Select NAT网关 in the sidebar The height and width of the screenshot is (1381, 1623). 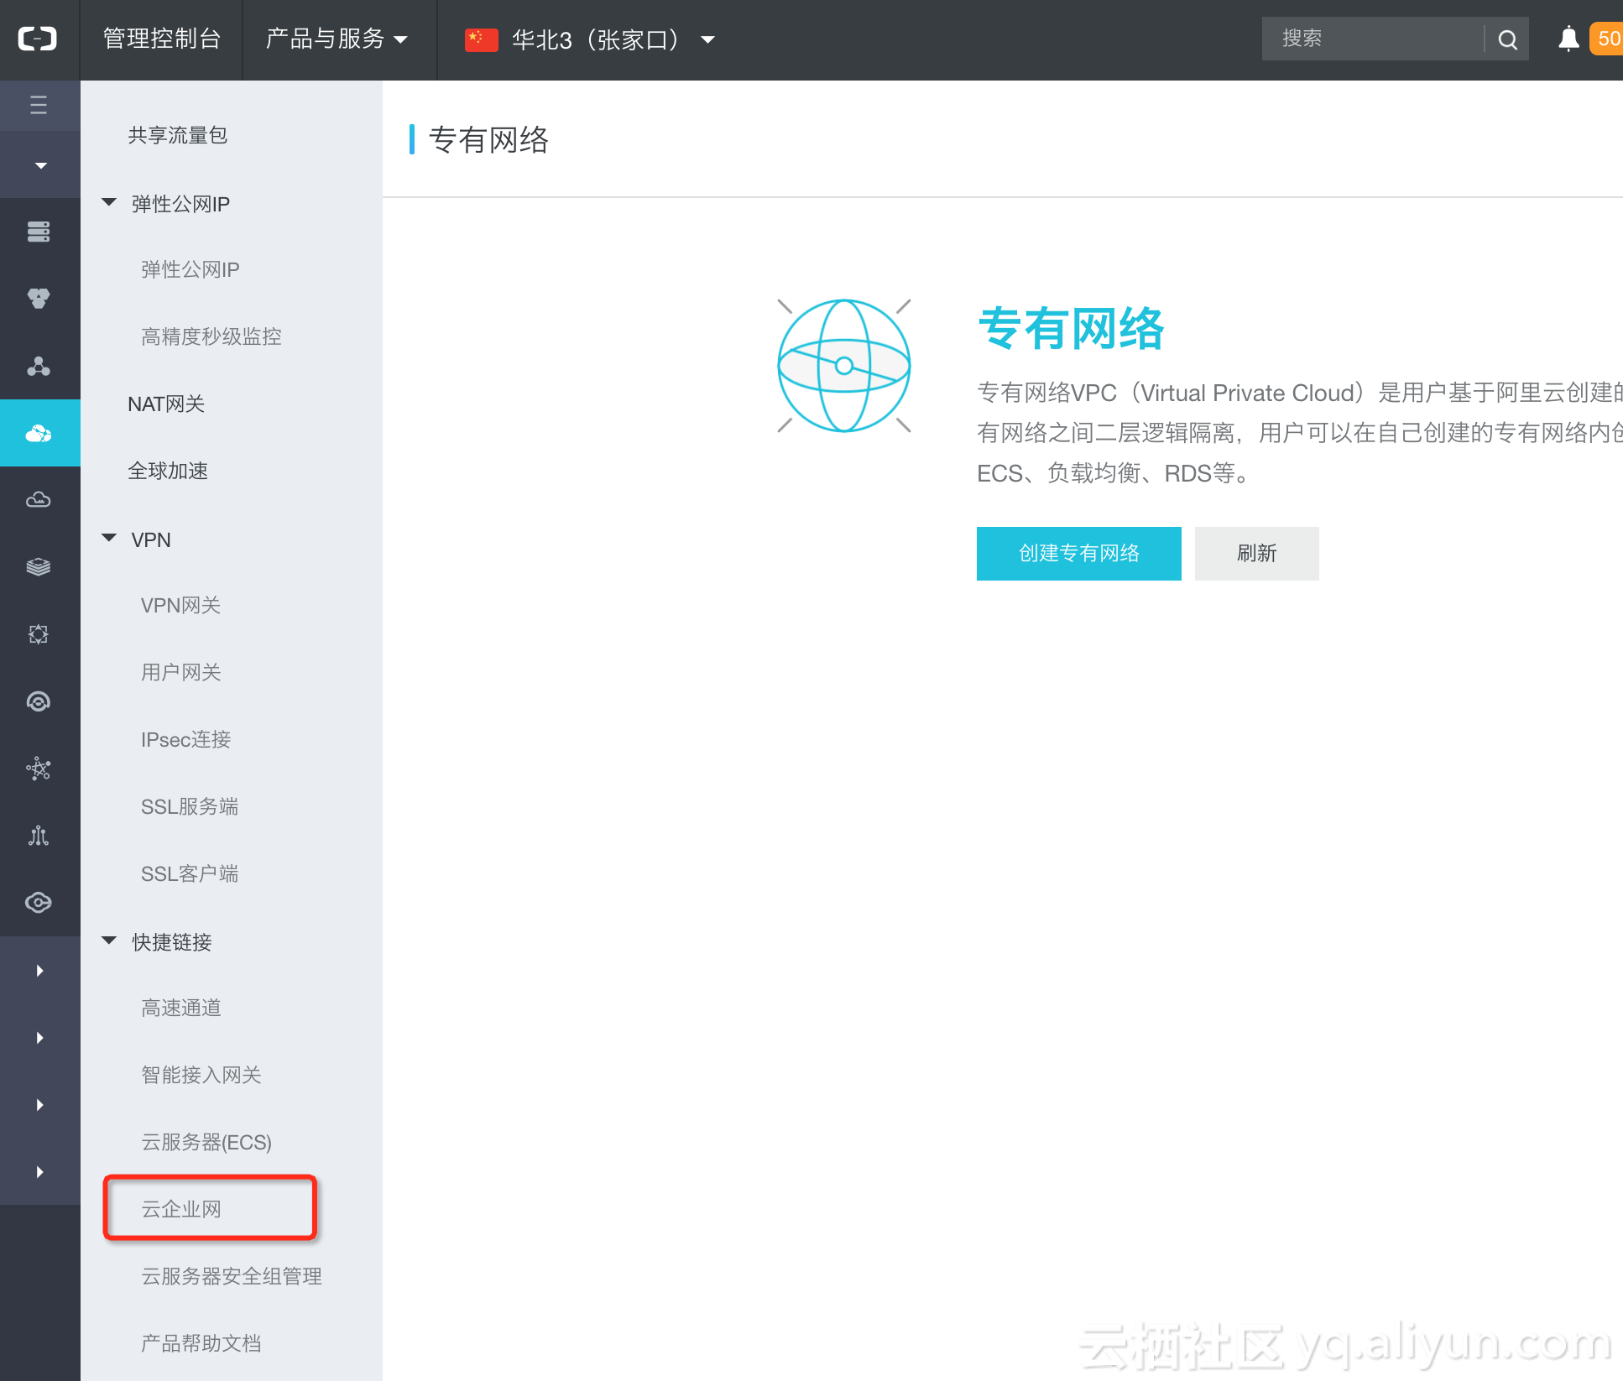[x=166, y=404]
